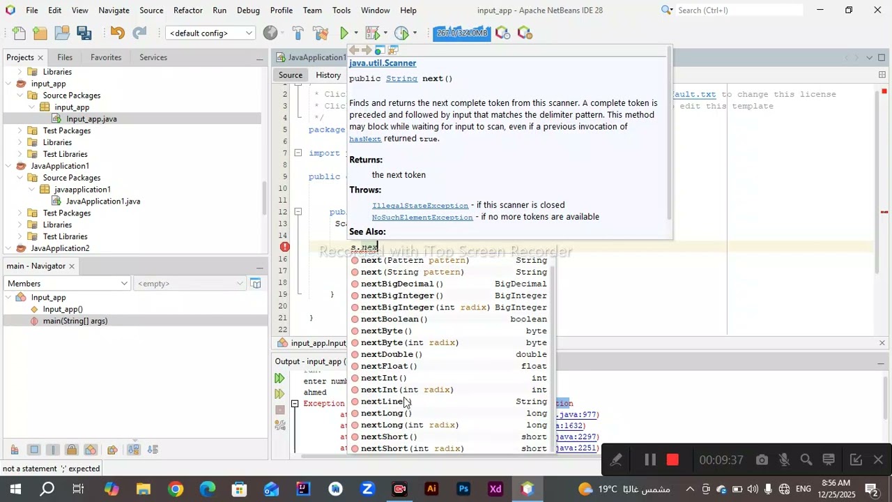892x502 pixels.
Task: Click the Build Project hammer icon
Action: point(298,33)
